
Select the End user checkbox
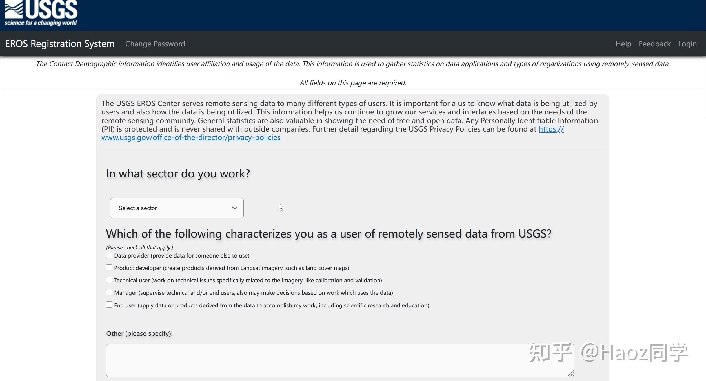[x=109, y=305]
